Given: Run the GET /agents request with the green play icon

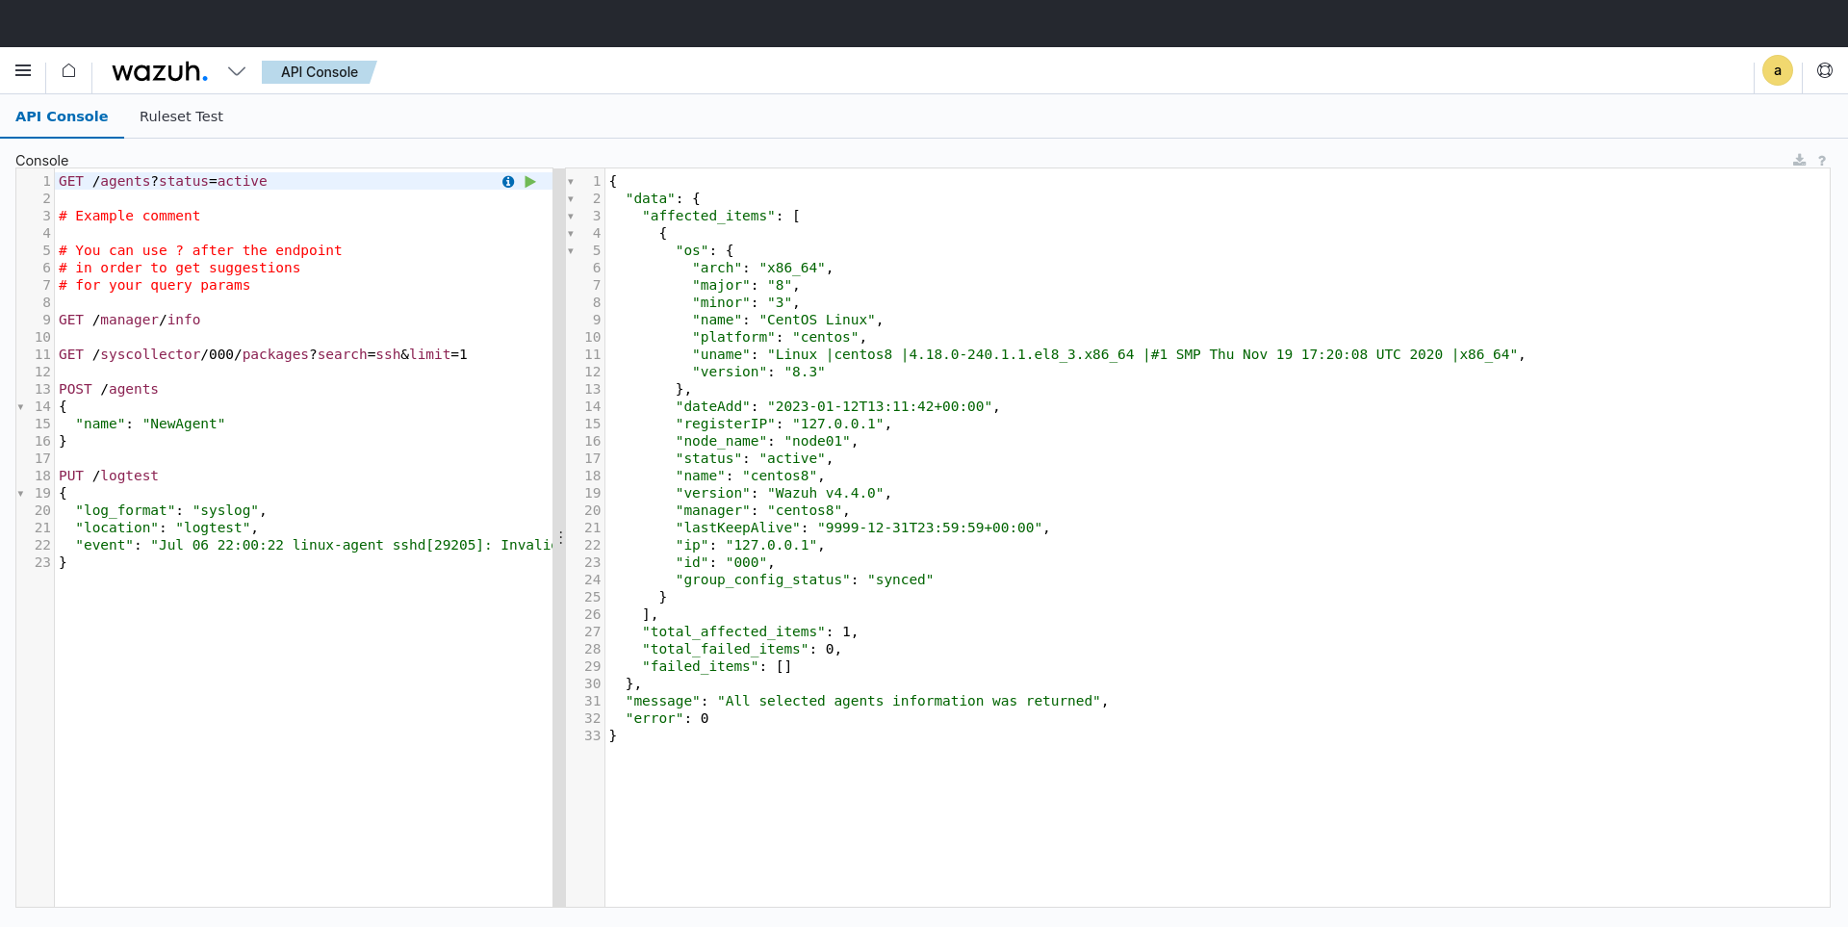Looking at the screenshot, I should [530, 182].
